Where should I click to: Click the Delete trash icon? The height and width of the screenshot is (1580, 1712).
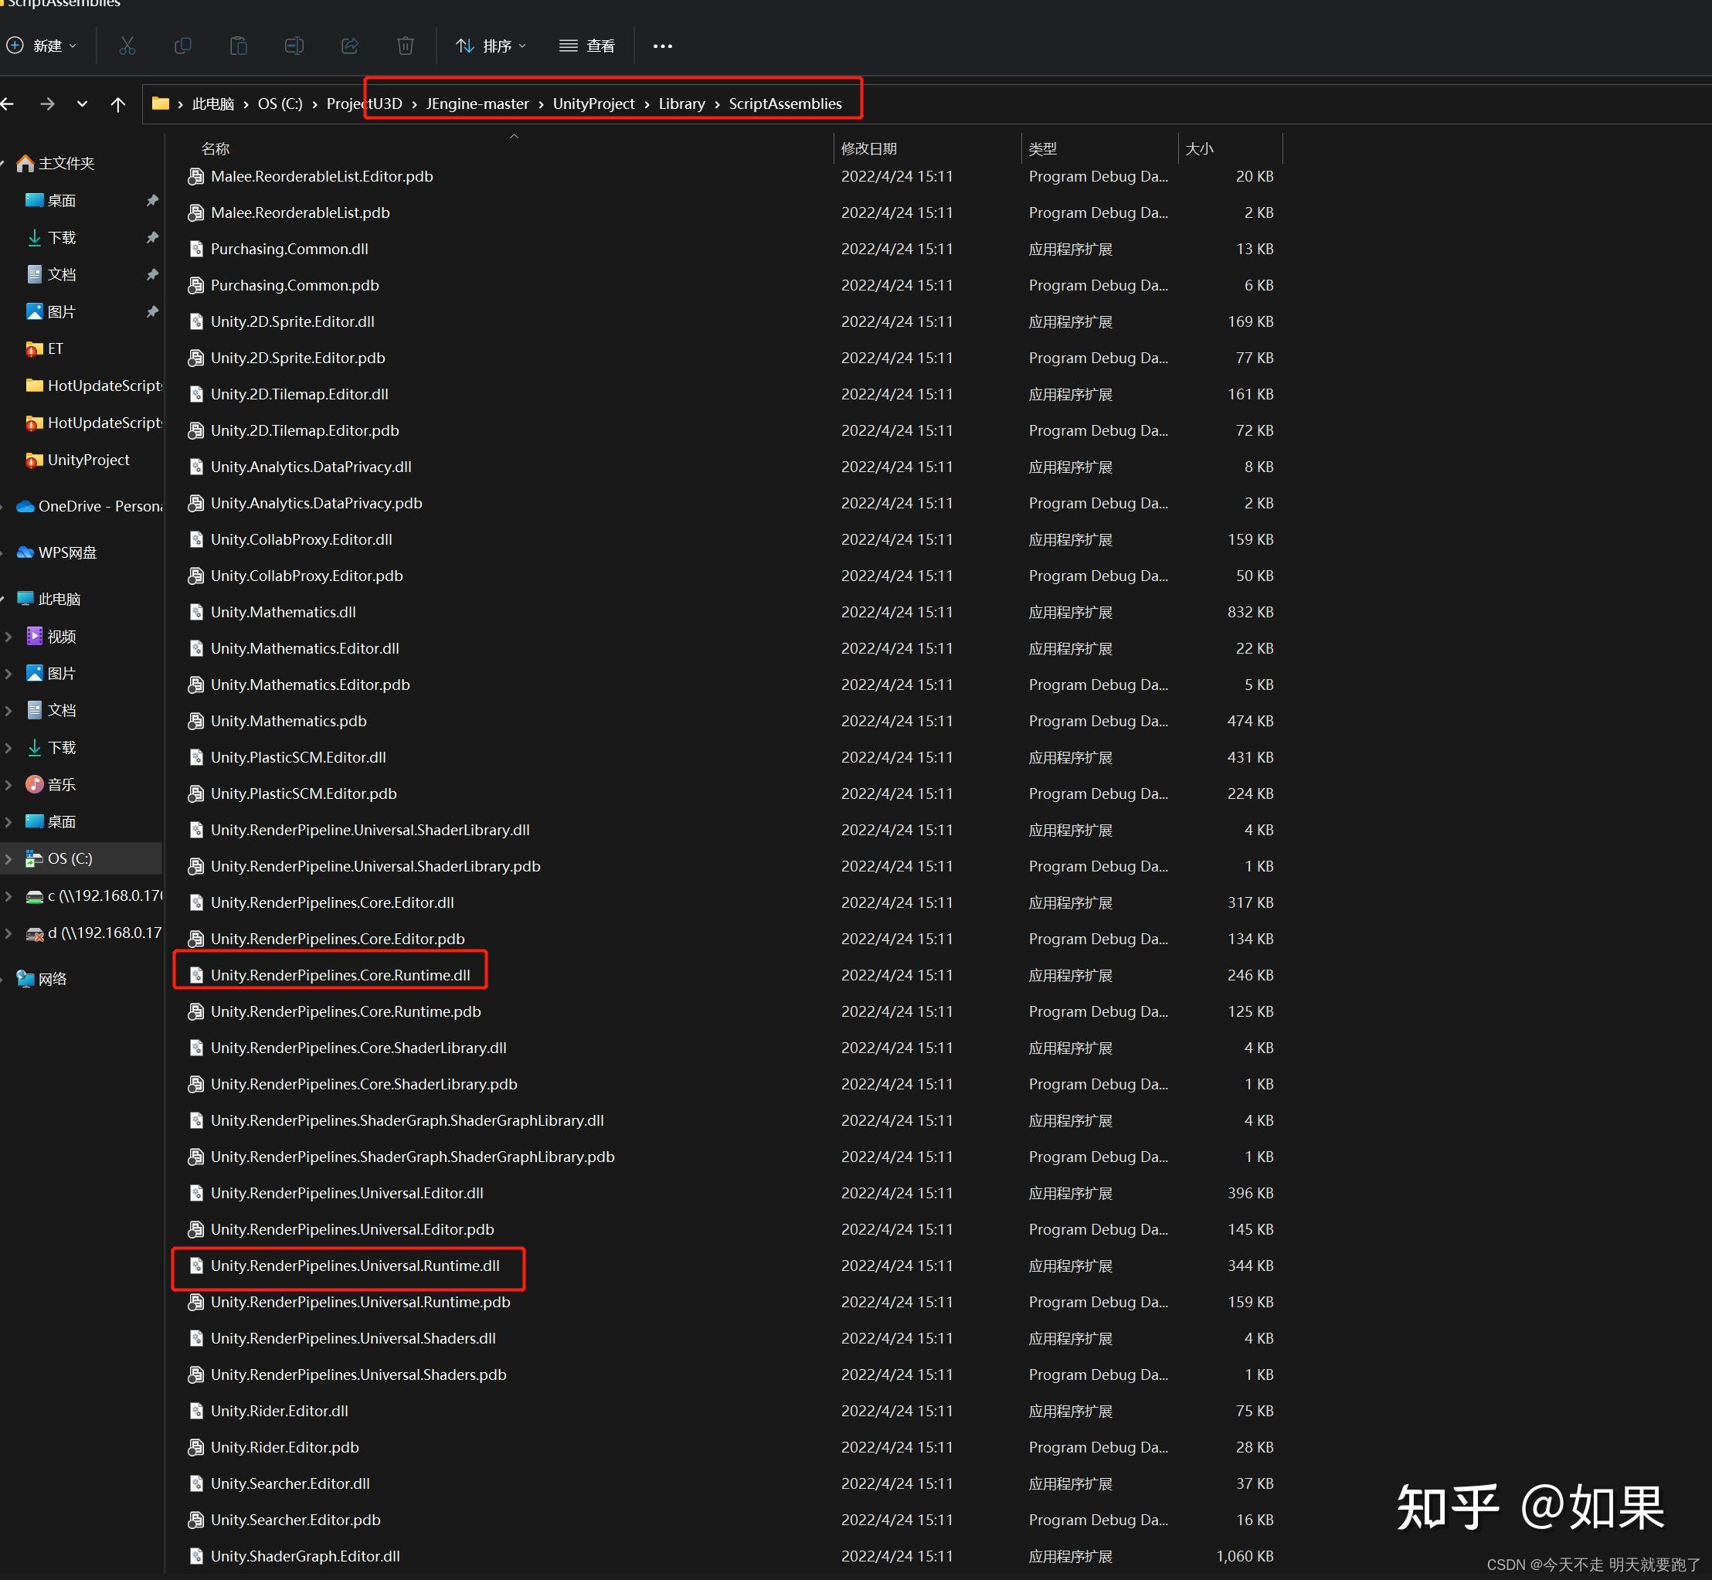tap(405, 46)
